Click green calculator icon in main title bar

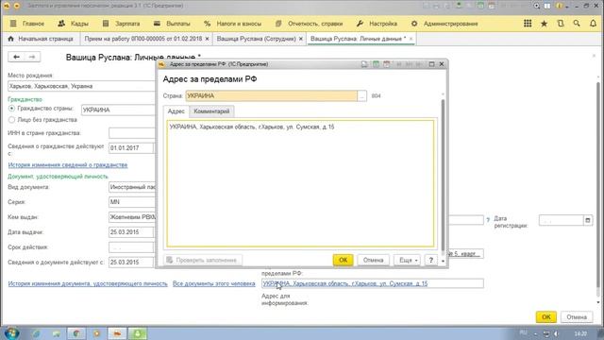pyautogui.click(x=480, y=6)
